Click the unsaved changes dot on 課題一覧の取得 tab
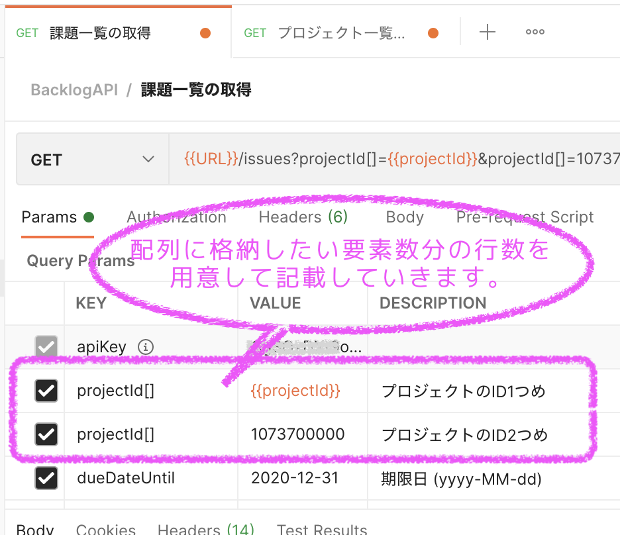The height and width of the screenshot is (535, 620). [x=205, y=32]
